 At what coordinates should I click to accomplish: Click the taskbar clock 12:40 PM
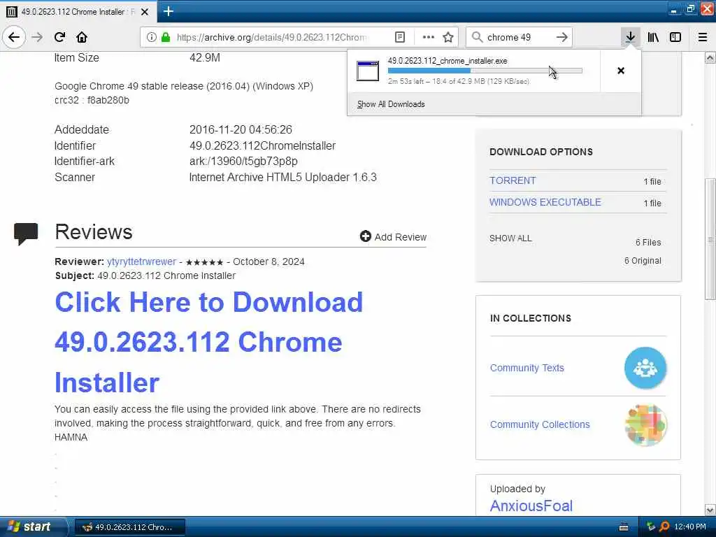[x=690, y=527]
